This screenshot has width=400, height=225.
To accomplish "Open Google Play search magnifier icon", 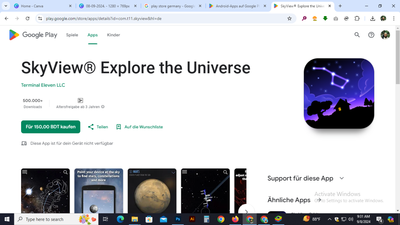I will pos(357,35).
